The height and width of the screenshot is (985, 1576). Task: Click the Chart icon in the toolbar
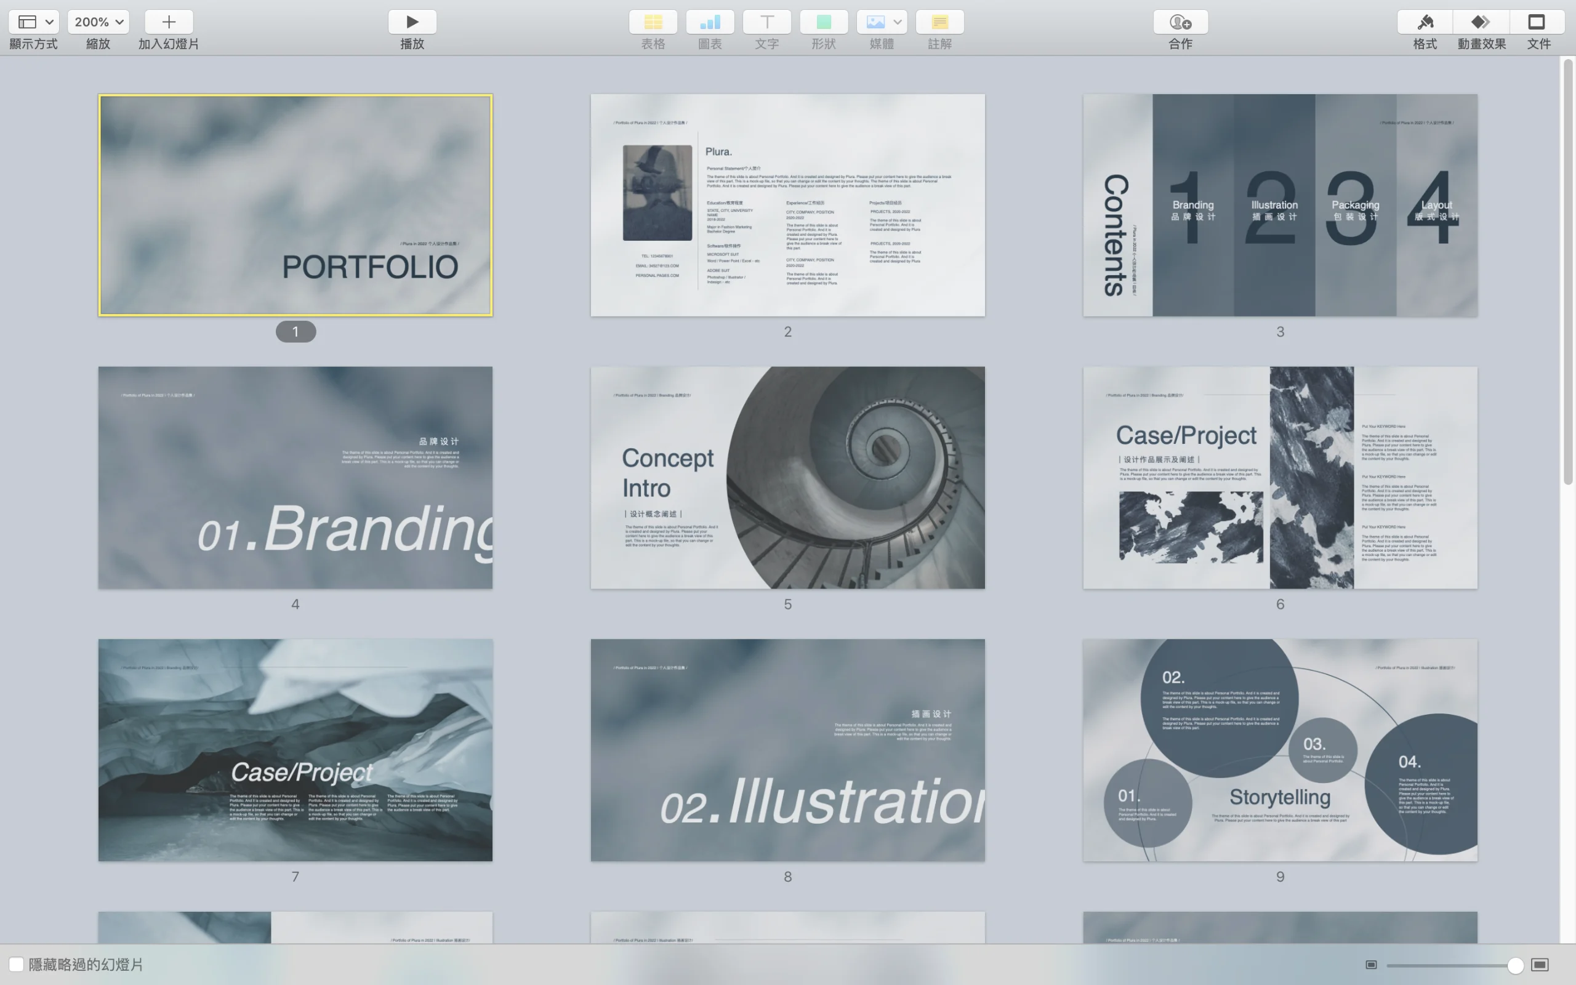click(x=709, y=22)
